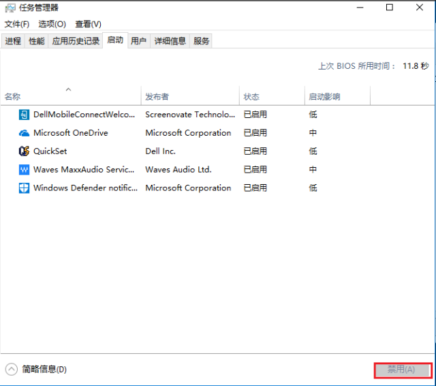
Task: Switch to the 服务 tab
Action: tap(201, 41)
